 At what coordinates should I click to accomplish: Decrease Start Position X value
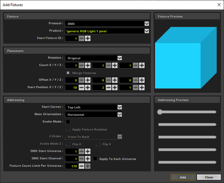81,87
